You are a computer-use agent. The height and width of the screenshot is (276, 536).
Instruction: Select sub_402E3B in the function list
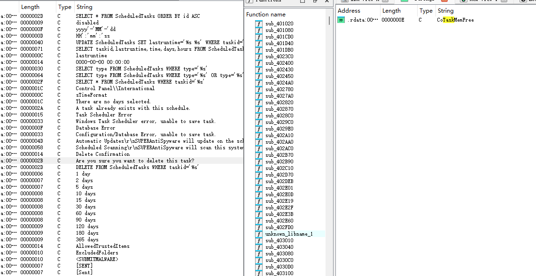[280, 214]
